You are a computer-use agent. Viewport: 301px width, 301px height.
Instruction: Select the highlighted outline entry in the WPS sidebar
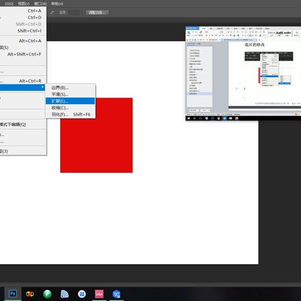(200, 94)
